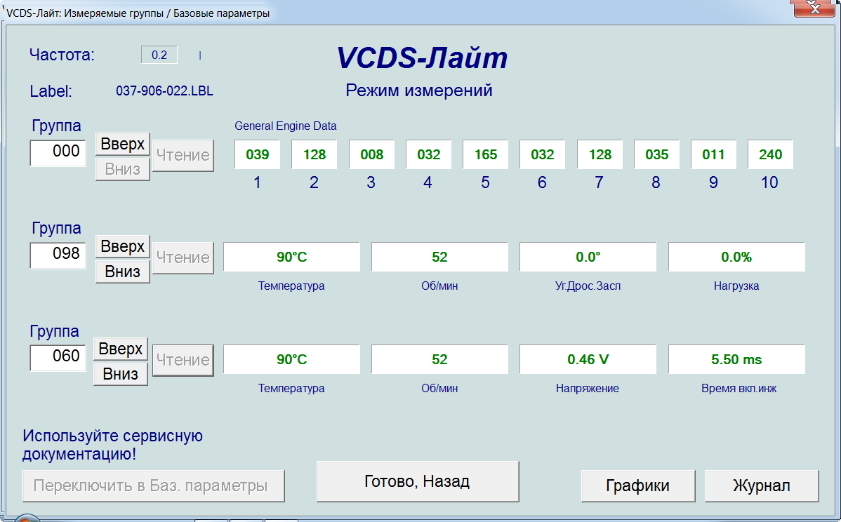Click the group number field 000
The height and width of the screenshot is (522, 841).
[x=58, y=153]
